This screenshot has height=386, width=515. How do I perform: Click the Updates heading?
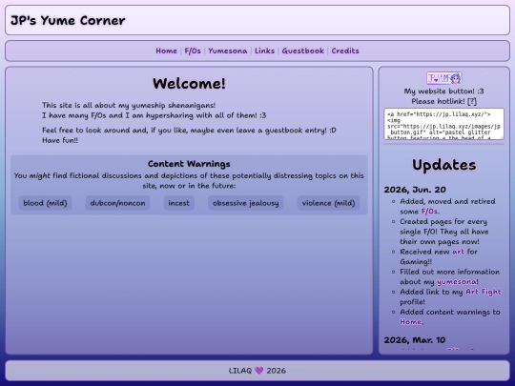[x=444, y=165]
